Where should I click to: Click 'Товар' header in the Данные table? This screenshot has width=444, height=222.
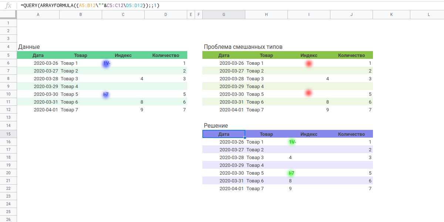[81, 55]
